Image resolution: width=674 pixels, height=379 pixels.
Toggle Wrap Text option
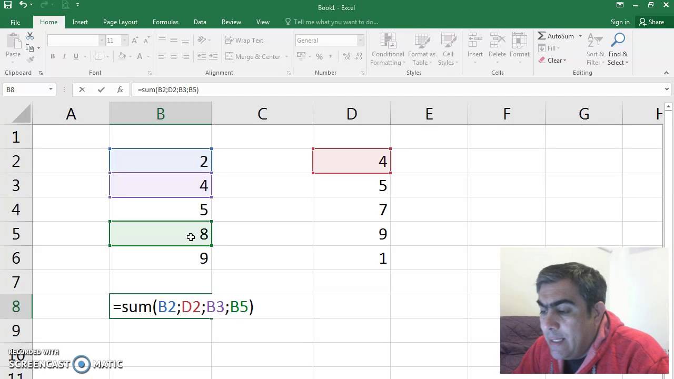click(x=244, y=41)
